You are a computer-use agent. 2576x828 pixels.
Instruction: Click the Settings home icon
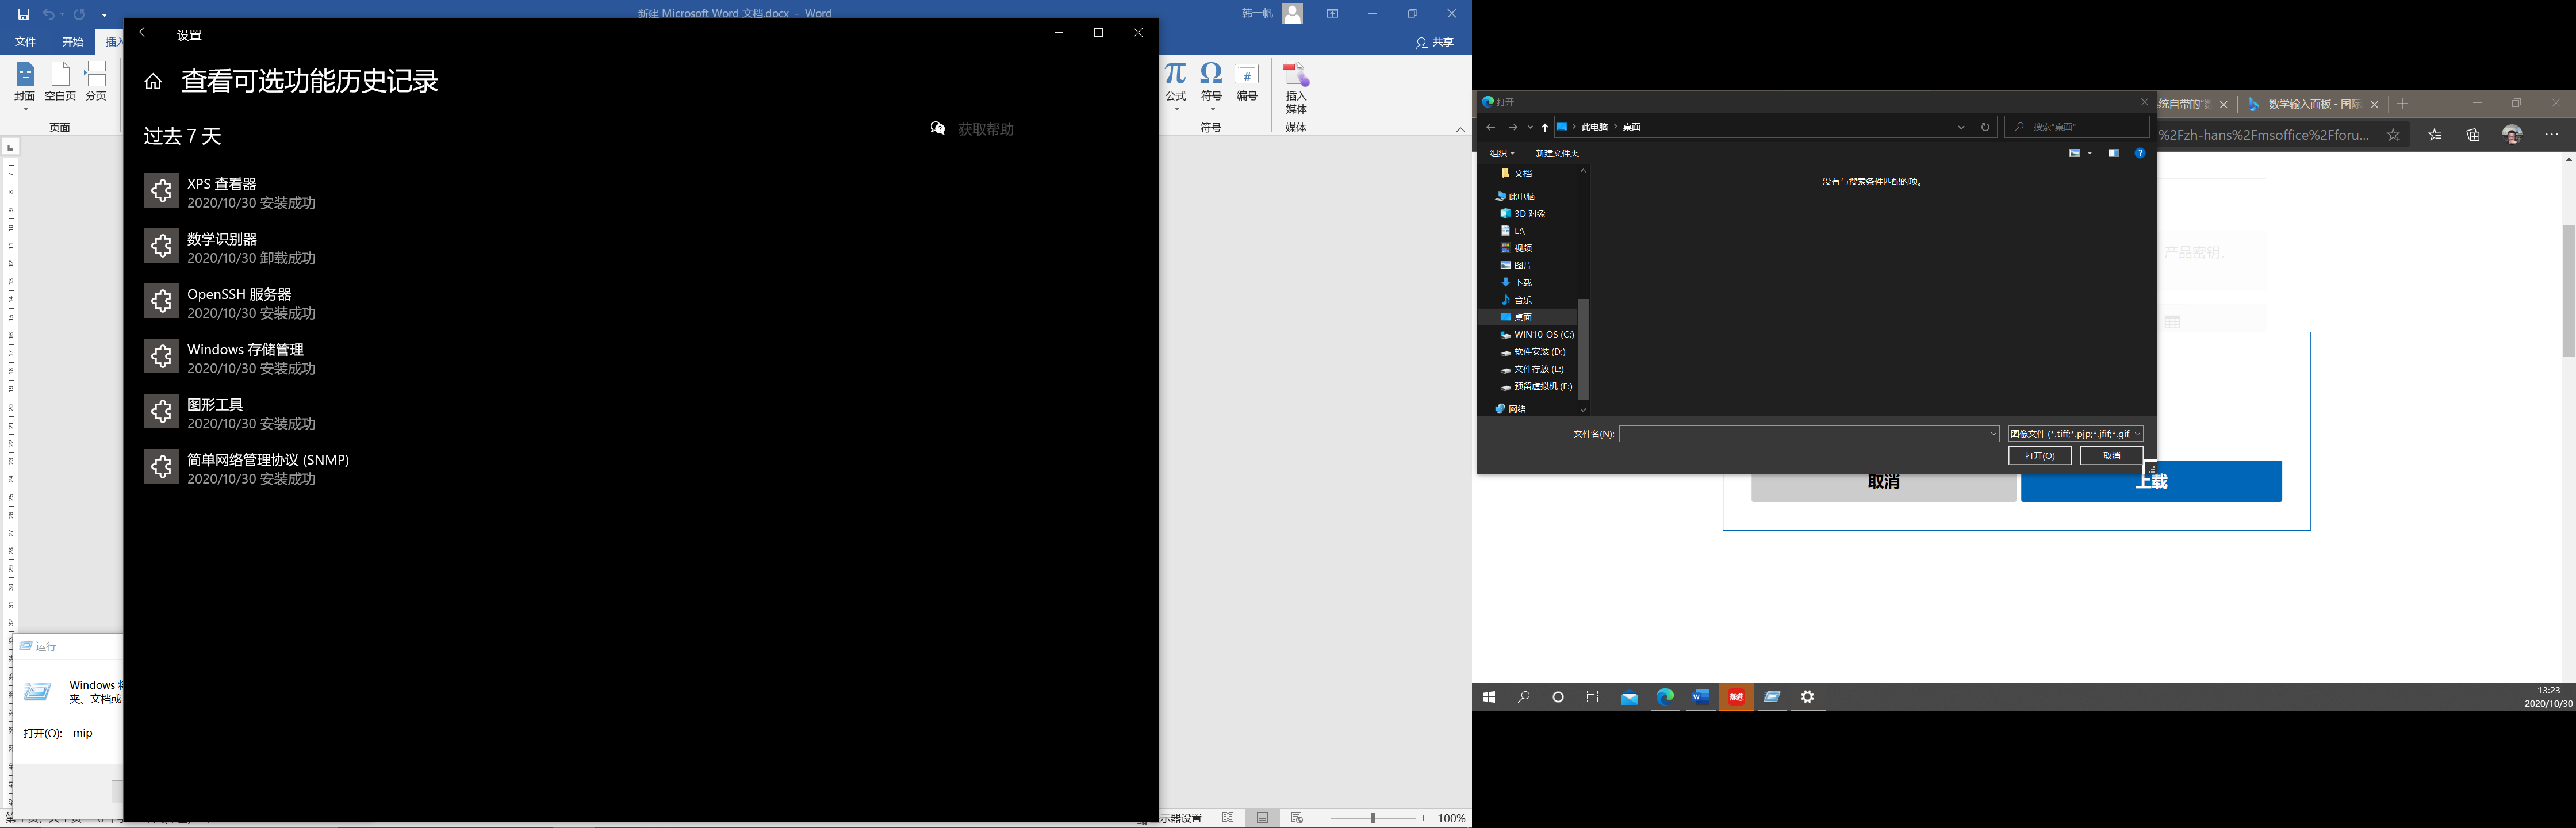pyautogui.click(x=153, y=82)
